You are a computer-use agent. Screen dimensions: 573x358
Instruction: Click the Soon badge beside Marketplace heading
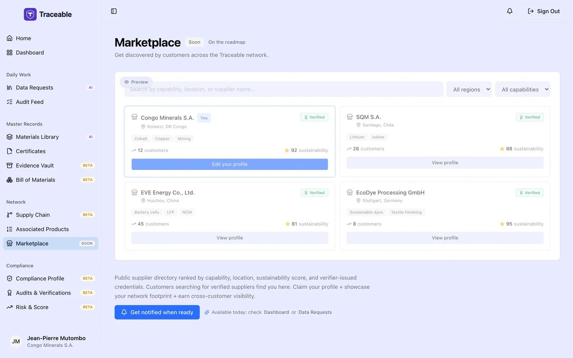[x=195, y=42]
